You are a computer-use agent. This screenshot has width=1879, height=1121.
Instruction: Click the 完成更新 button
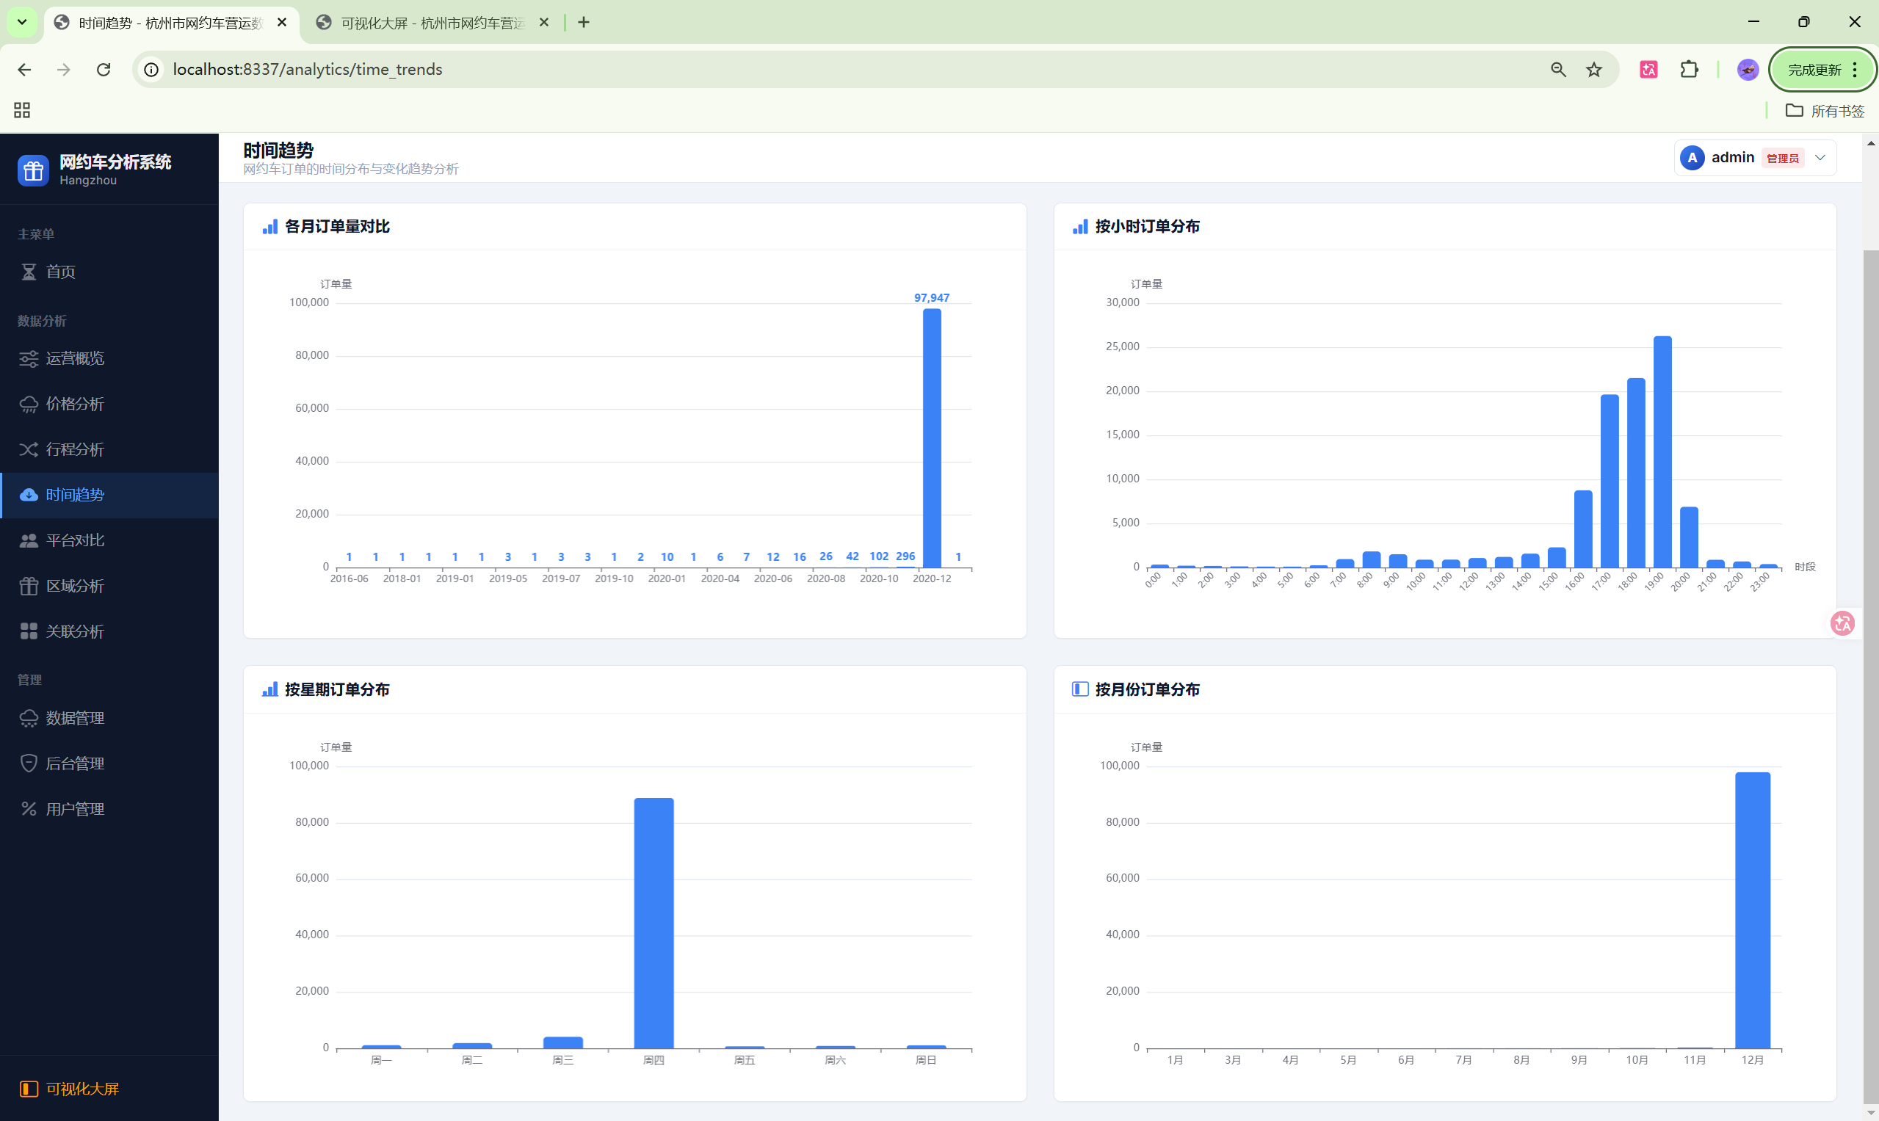(x=1814, y=70)
